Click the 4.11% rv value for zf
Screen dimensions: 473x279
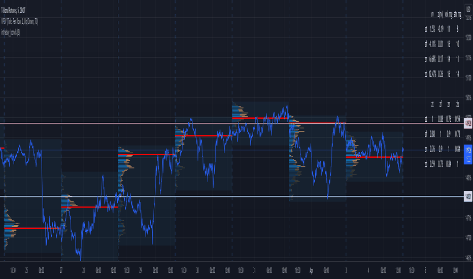(432, 44)
